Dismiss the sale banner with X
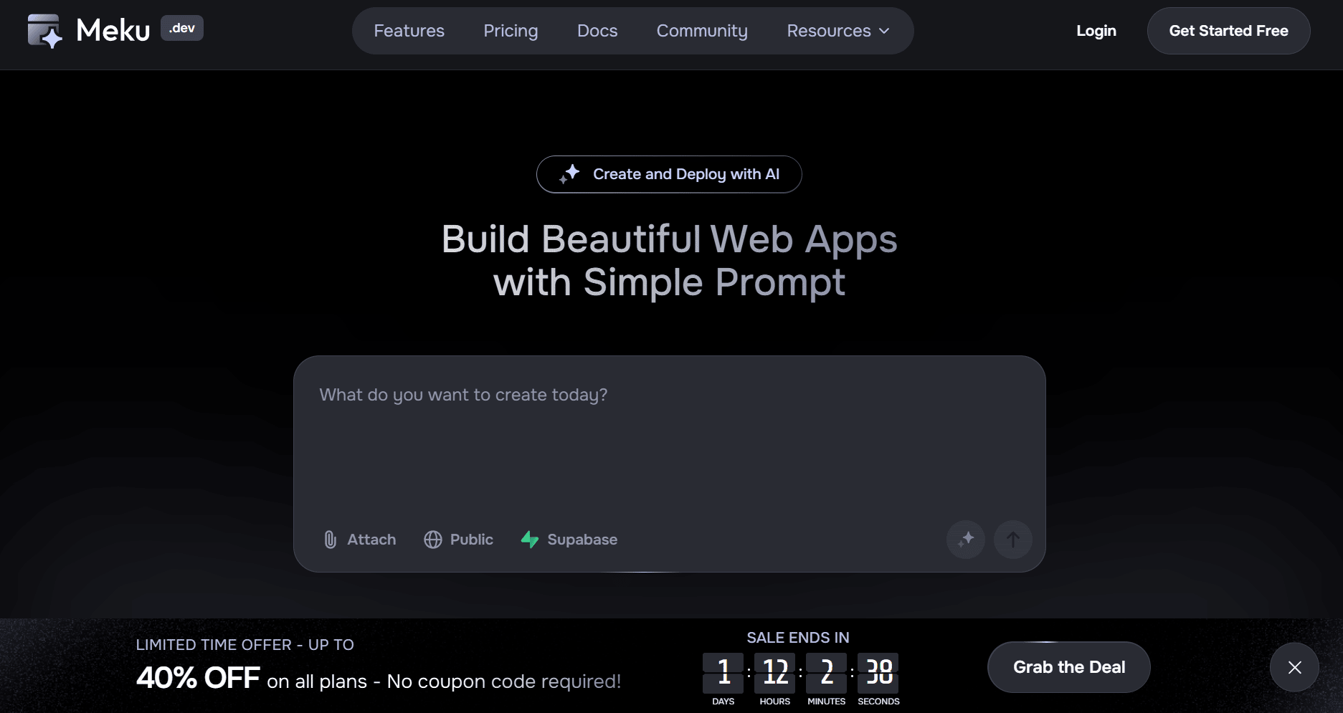The height and width of the screenshot is (713, 1343). [1294, 667]
